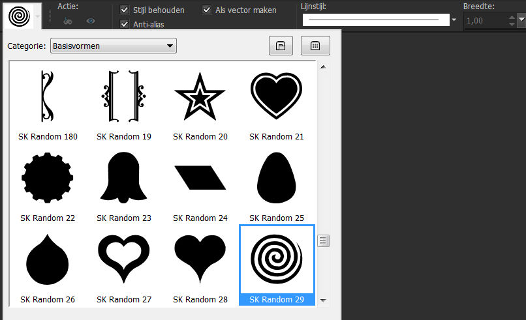Click the large icons view button
The image size is (526, 320).
click(315, 46)
